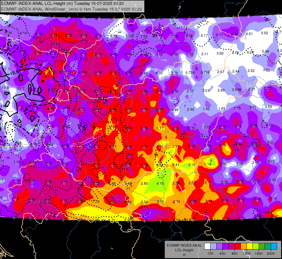Click the orange legend swatch
The height and width of the screenshot is (259, 282).
(244, 246)
